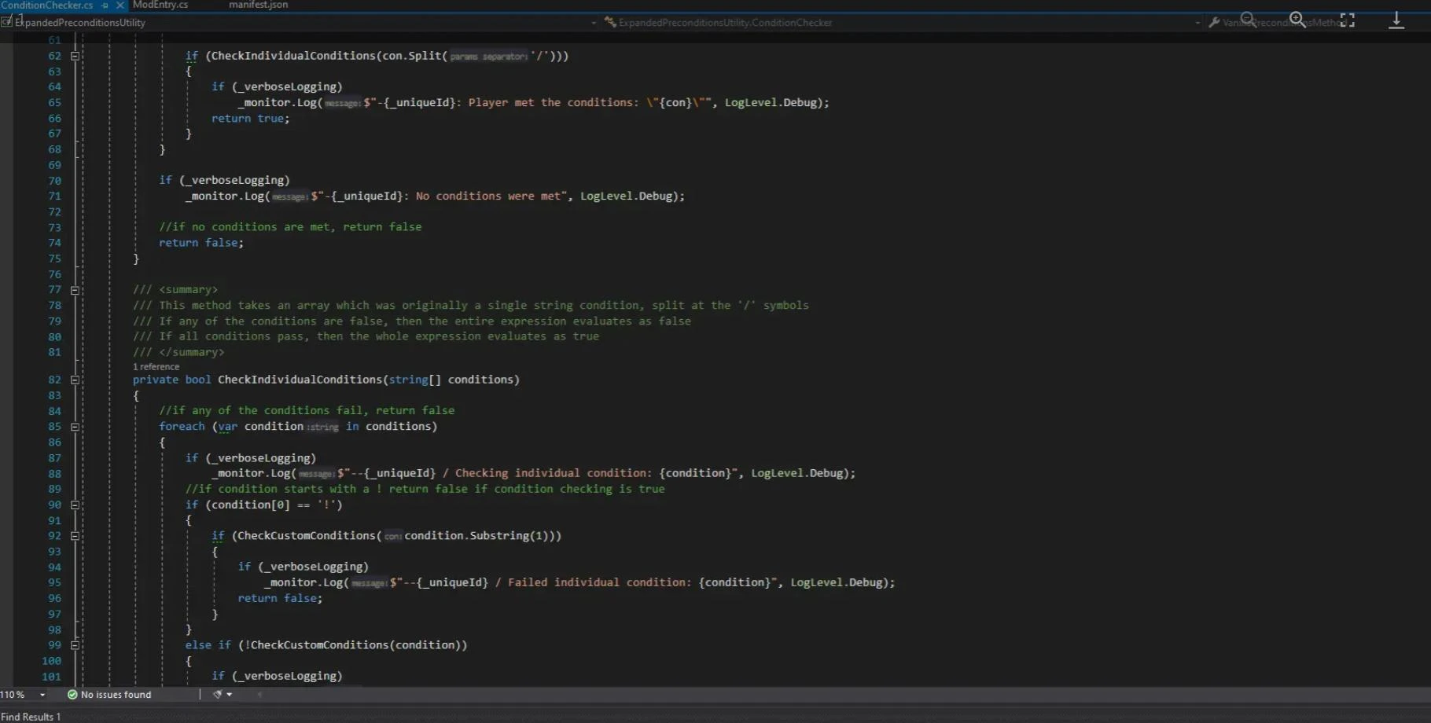Viewport: 1431px width, 723px height.
Task: Click the 1 reference CodeLens link
Action: (x=156, y=367)
